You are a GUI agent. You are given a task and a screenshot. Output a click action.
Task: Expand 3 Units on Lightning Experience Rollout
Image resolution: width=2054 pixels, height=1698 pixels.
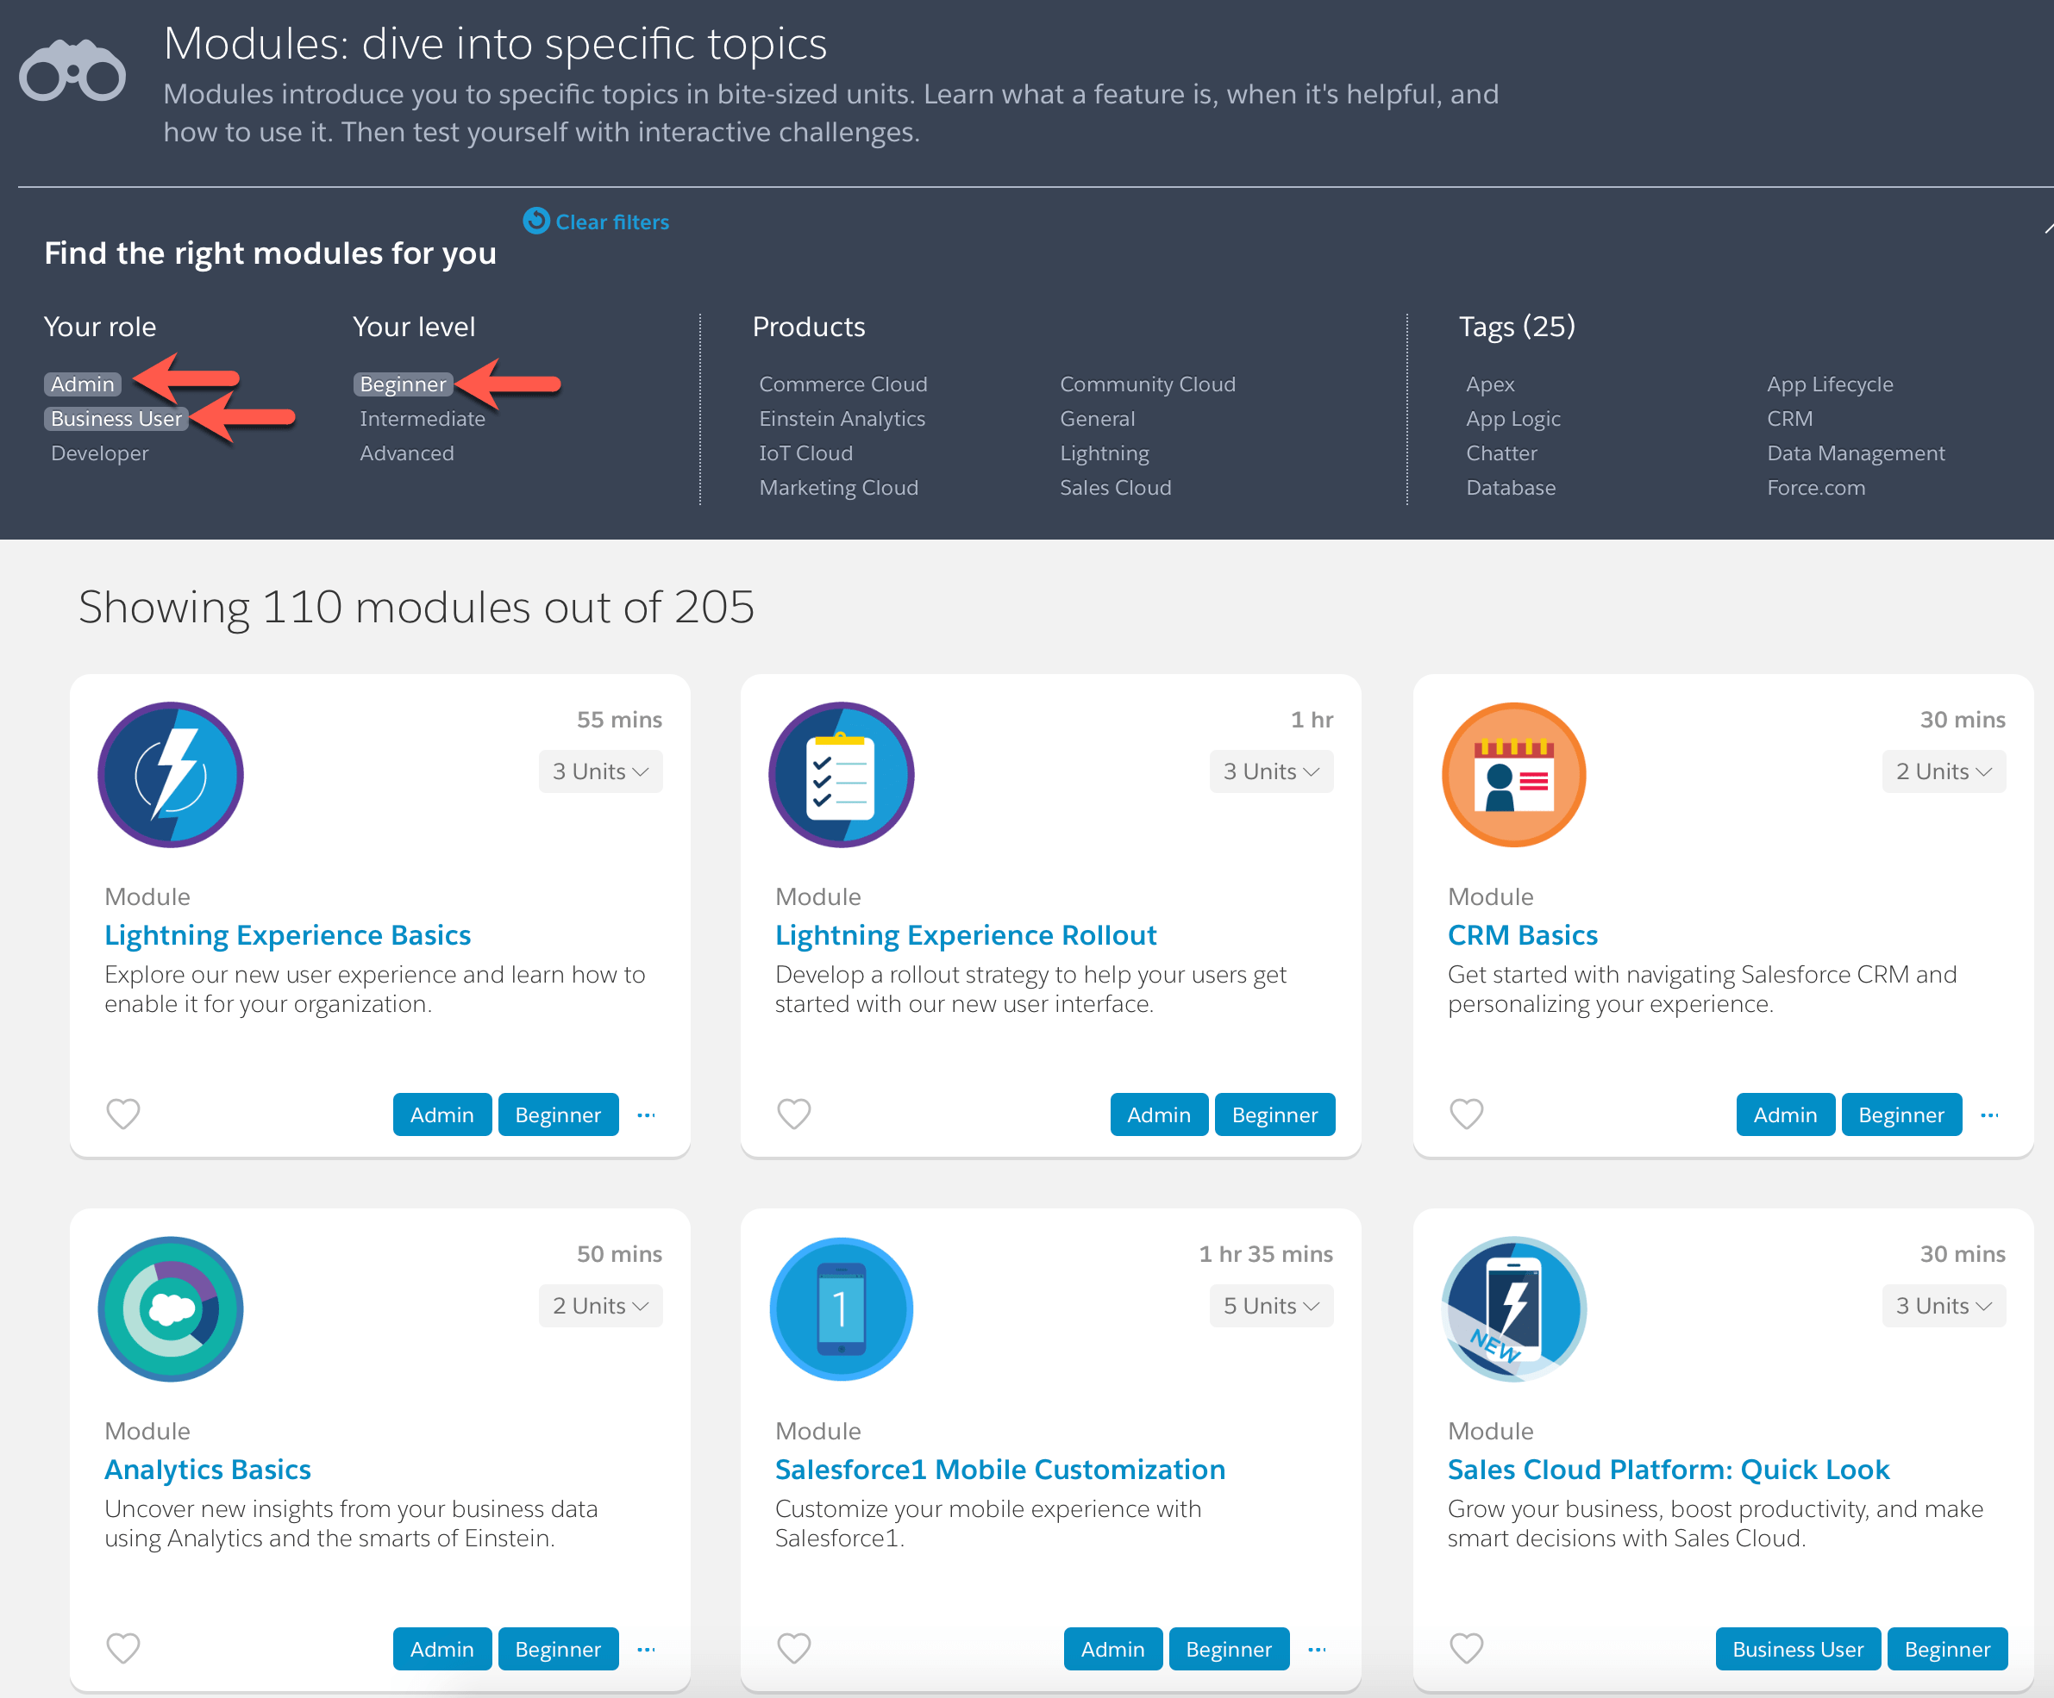[x=1272, y=771]
